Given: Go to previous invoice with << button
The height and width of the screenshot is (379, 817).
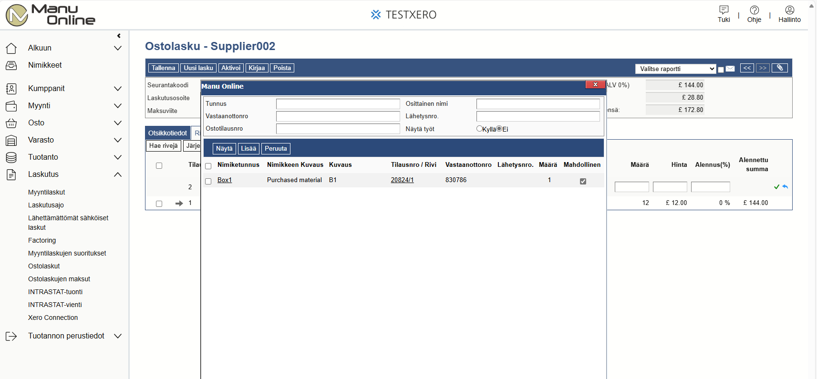Looking at the screenshot, I should [747, 68].
